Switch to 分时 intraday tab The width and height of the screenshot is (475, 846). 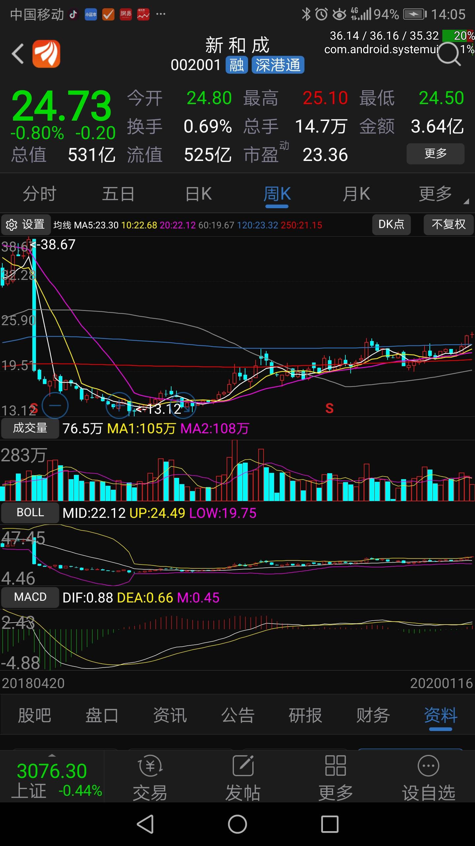coord(40,194)
